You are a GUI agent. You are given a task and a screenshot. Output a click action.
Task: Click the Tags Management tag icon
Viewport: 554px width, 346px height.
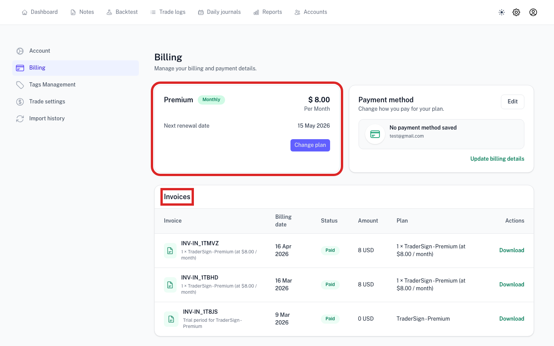[20, 85]
